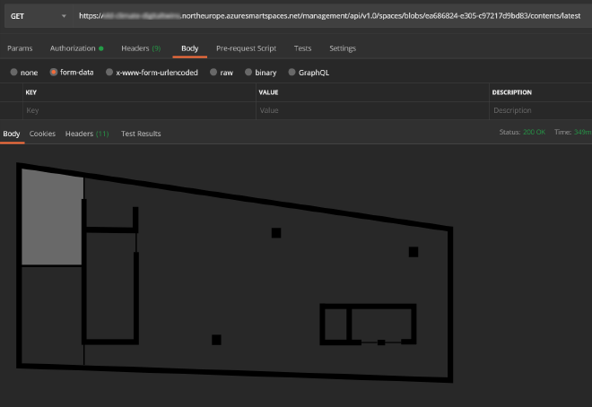
Task: Open the Test Results tab
Action: pyautogui.click(x=141, y=134)
